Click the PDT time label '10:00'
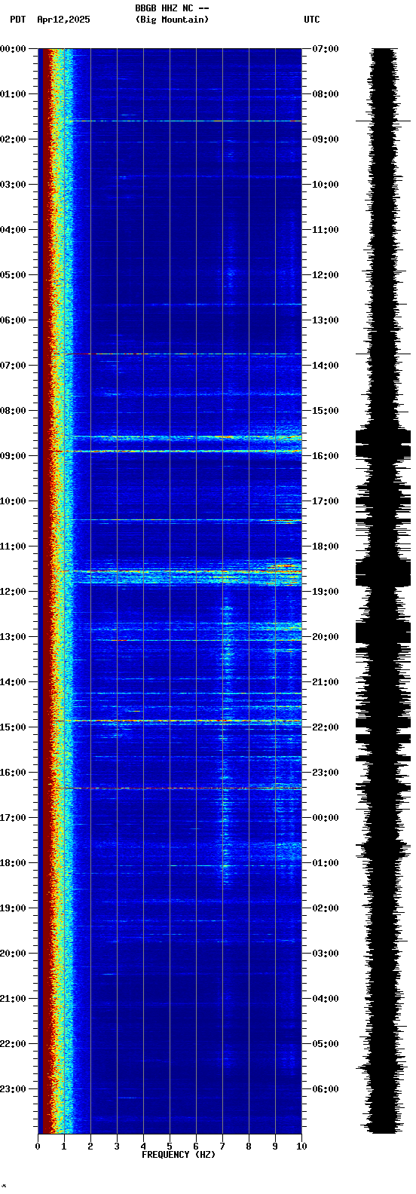The width and height of the screenshot is (416, 1194). click(x=13, y=501)
